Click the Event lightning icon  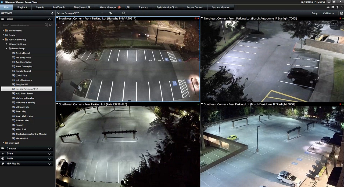pos(3,153)
